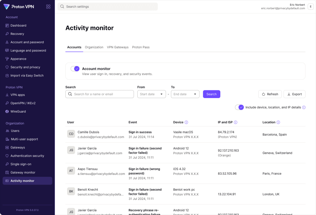Viewport: 316px width, 215px height.
Task: Click j.garcia@privacybydefault.com in Sign in failure row
Action: [x=100, y=153]
